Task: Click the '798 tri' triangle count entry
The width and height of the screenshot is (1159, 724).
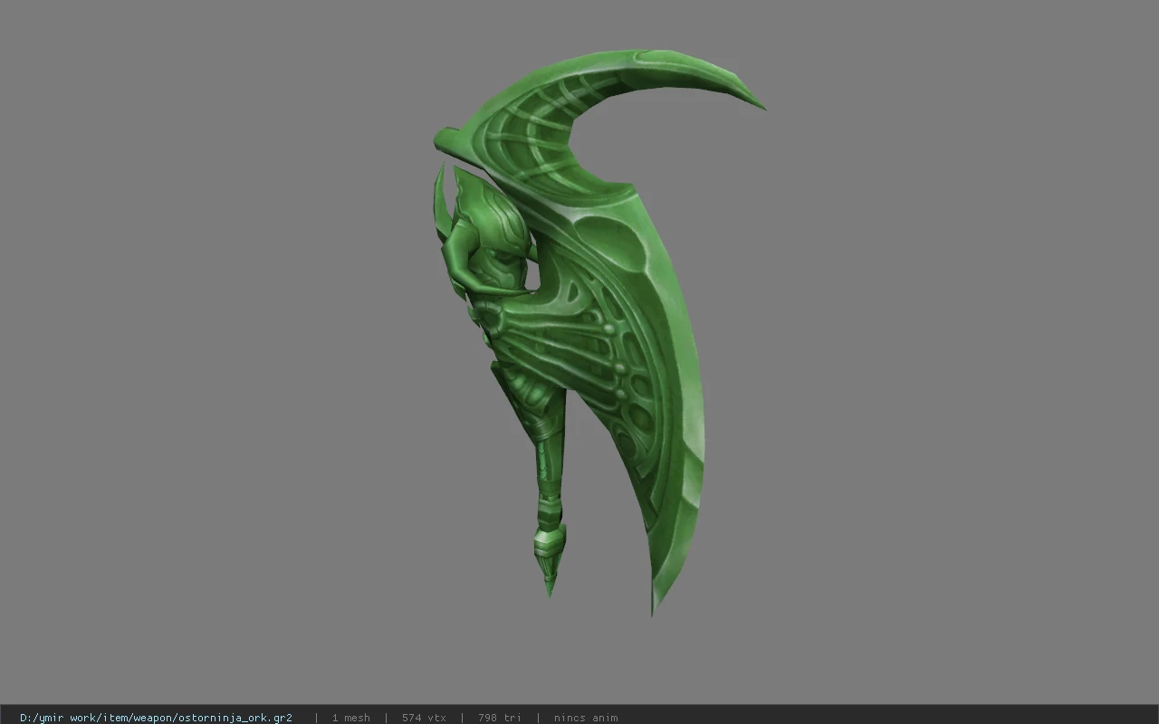Action: coord(500,718)
